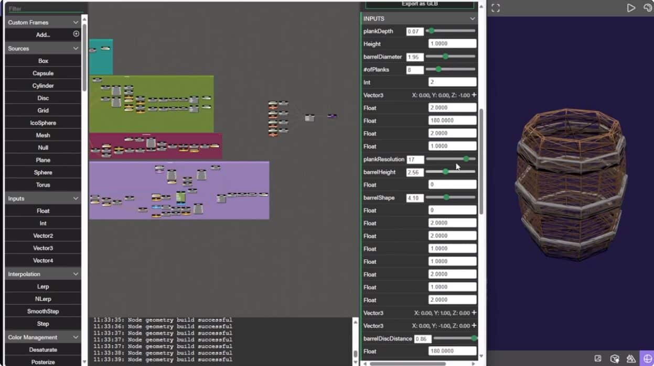Image resolution: width=654 pixels, height=366 pixels.
Task: Expand the first Vector3 input plus icon
Action: [x=474, y=95]
